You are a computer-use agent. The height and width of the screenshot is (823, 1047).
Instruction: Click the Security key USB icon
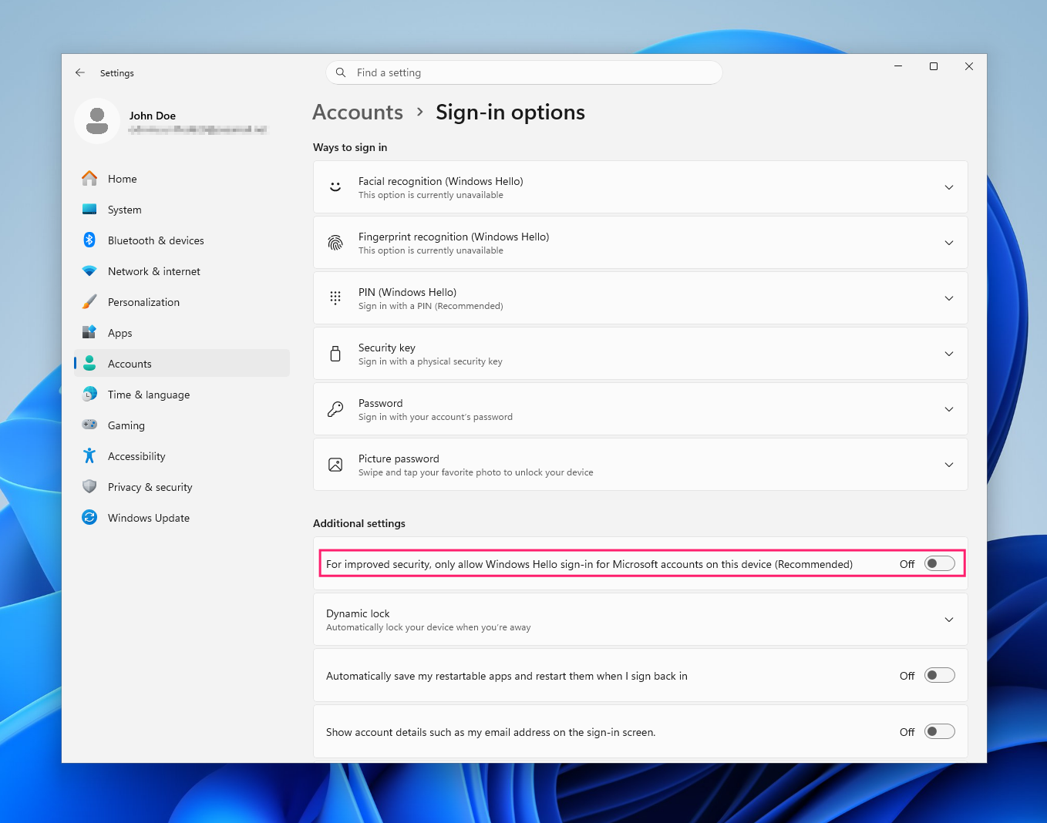click(x=335, y=354)
